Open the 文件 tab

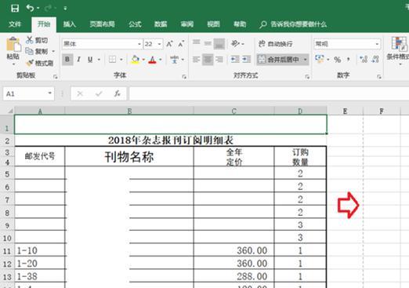15,24
